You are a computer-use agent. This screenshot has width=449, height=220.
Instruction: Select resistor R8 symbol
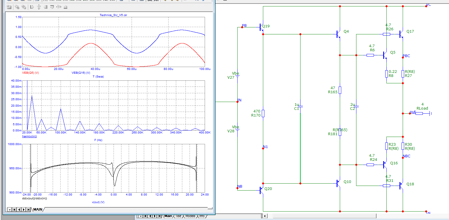point(386,74)
